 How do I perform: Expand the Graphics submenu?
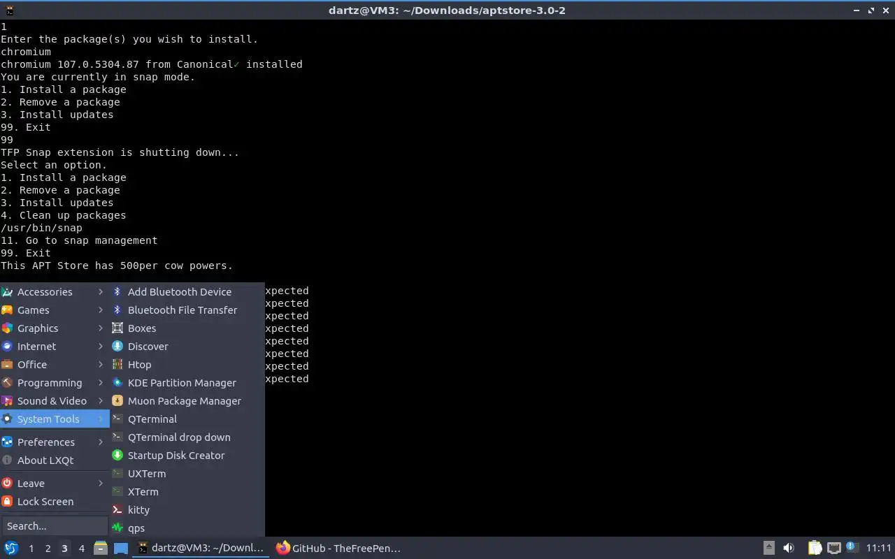(x=55, y=328)
